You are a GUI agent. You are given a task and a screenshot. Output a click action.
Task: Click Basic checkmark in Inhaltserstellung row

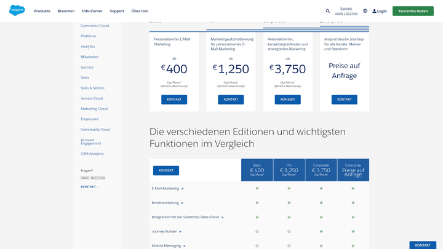[x=257, y=203]
